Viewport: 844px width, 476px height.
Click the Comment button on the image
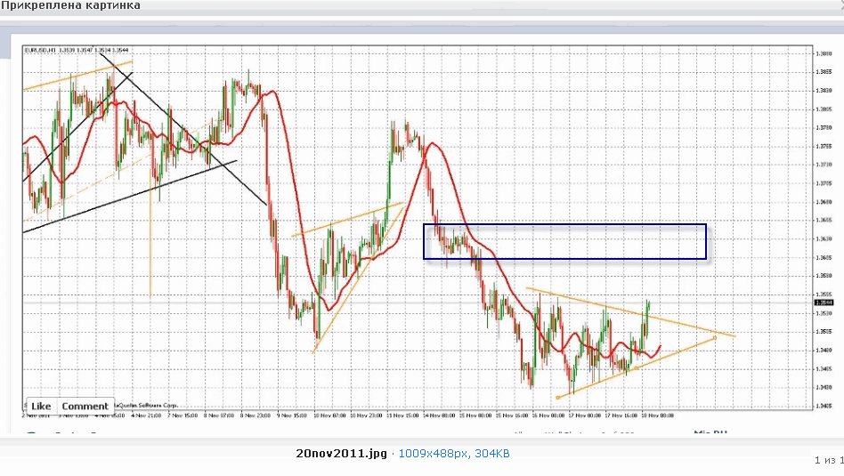(x=85, y=406)
